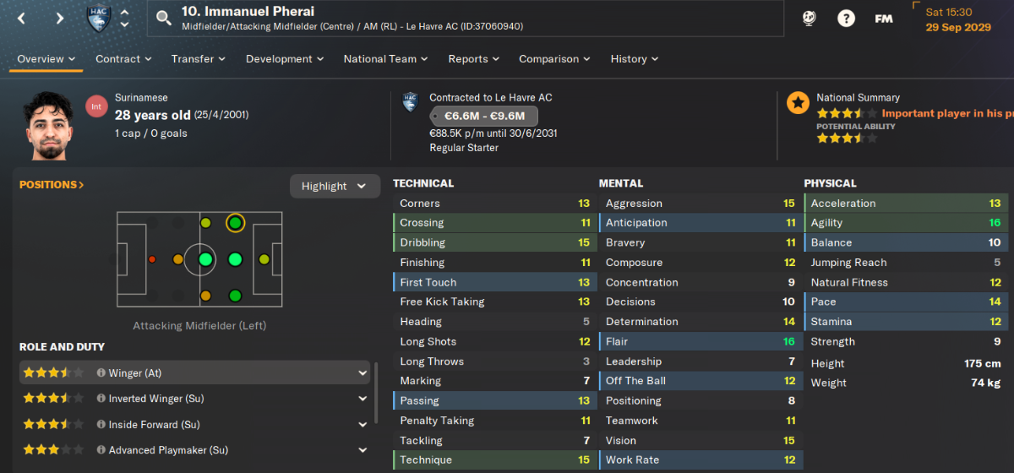The image size is (1014, 473).
Task: Click the search magnifier icon
Action: (164, 18)
